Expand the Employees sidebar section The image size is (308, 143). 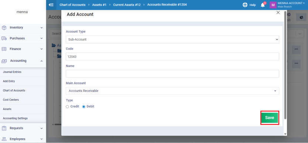pyautogui.click(x=41, y=139)
